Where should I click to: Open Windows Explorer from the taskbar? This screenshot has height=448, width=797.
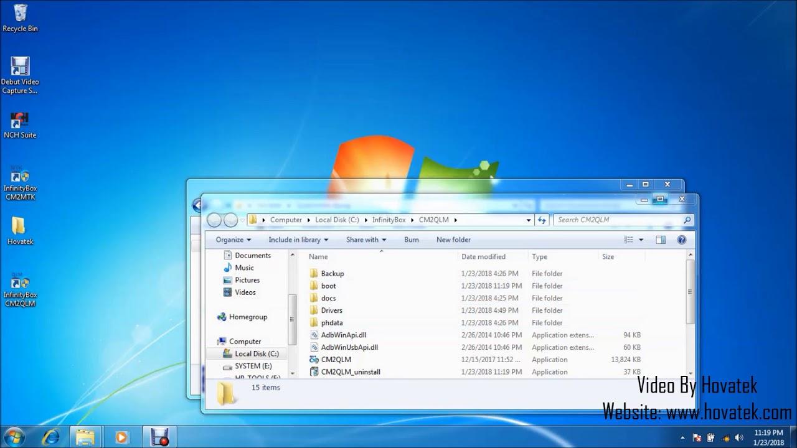(85, 437)
